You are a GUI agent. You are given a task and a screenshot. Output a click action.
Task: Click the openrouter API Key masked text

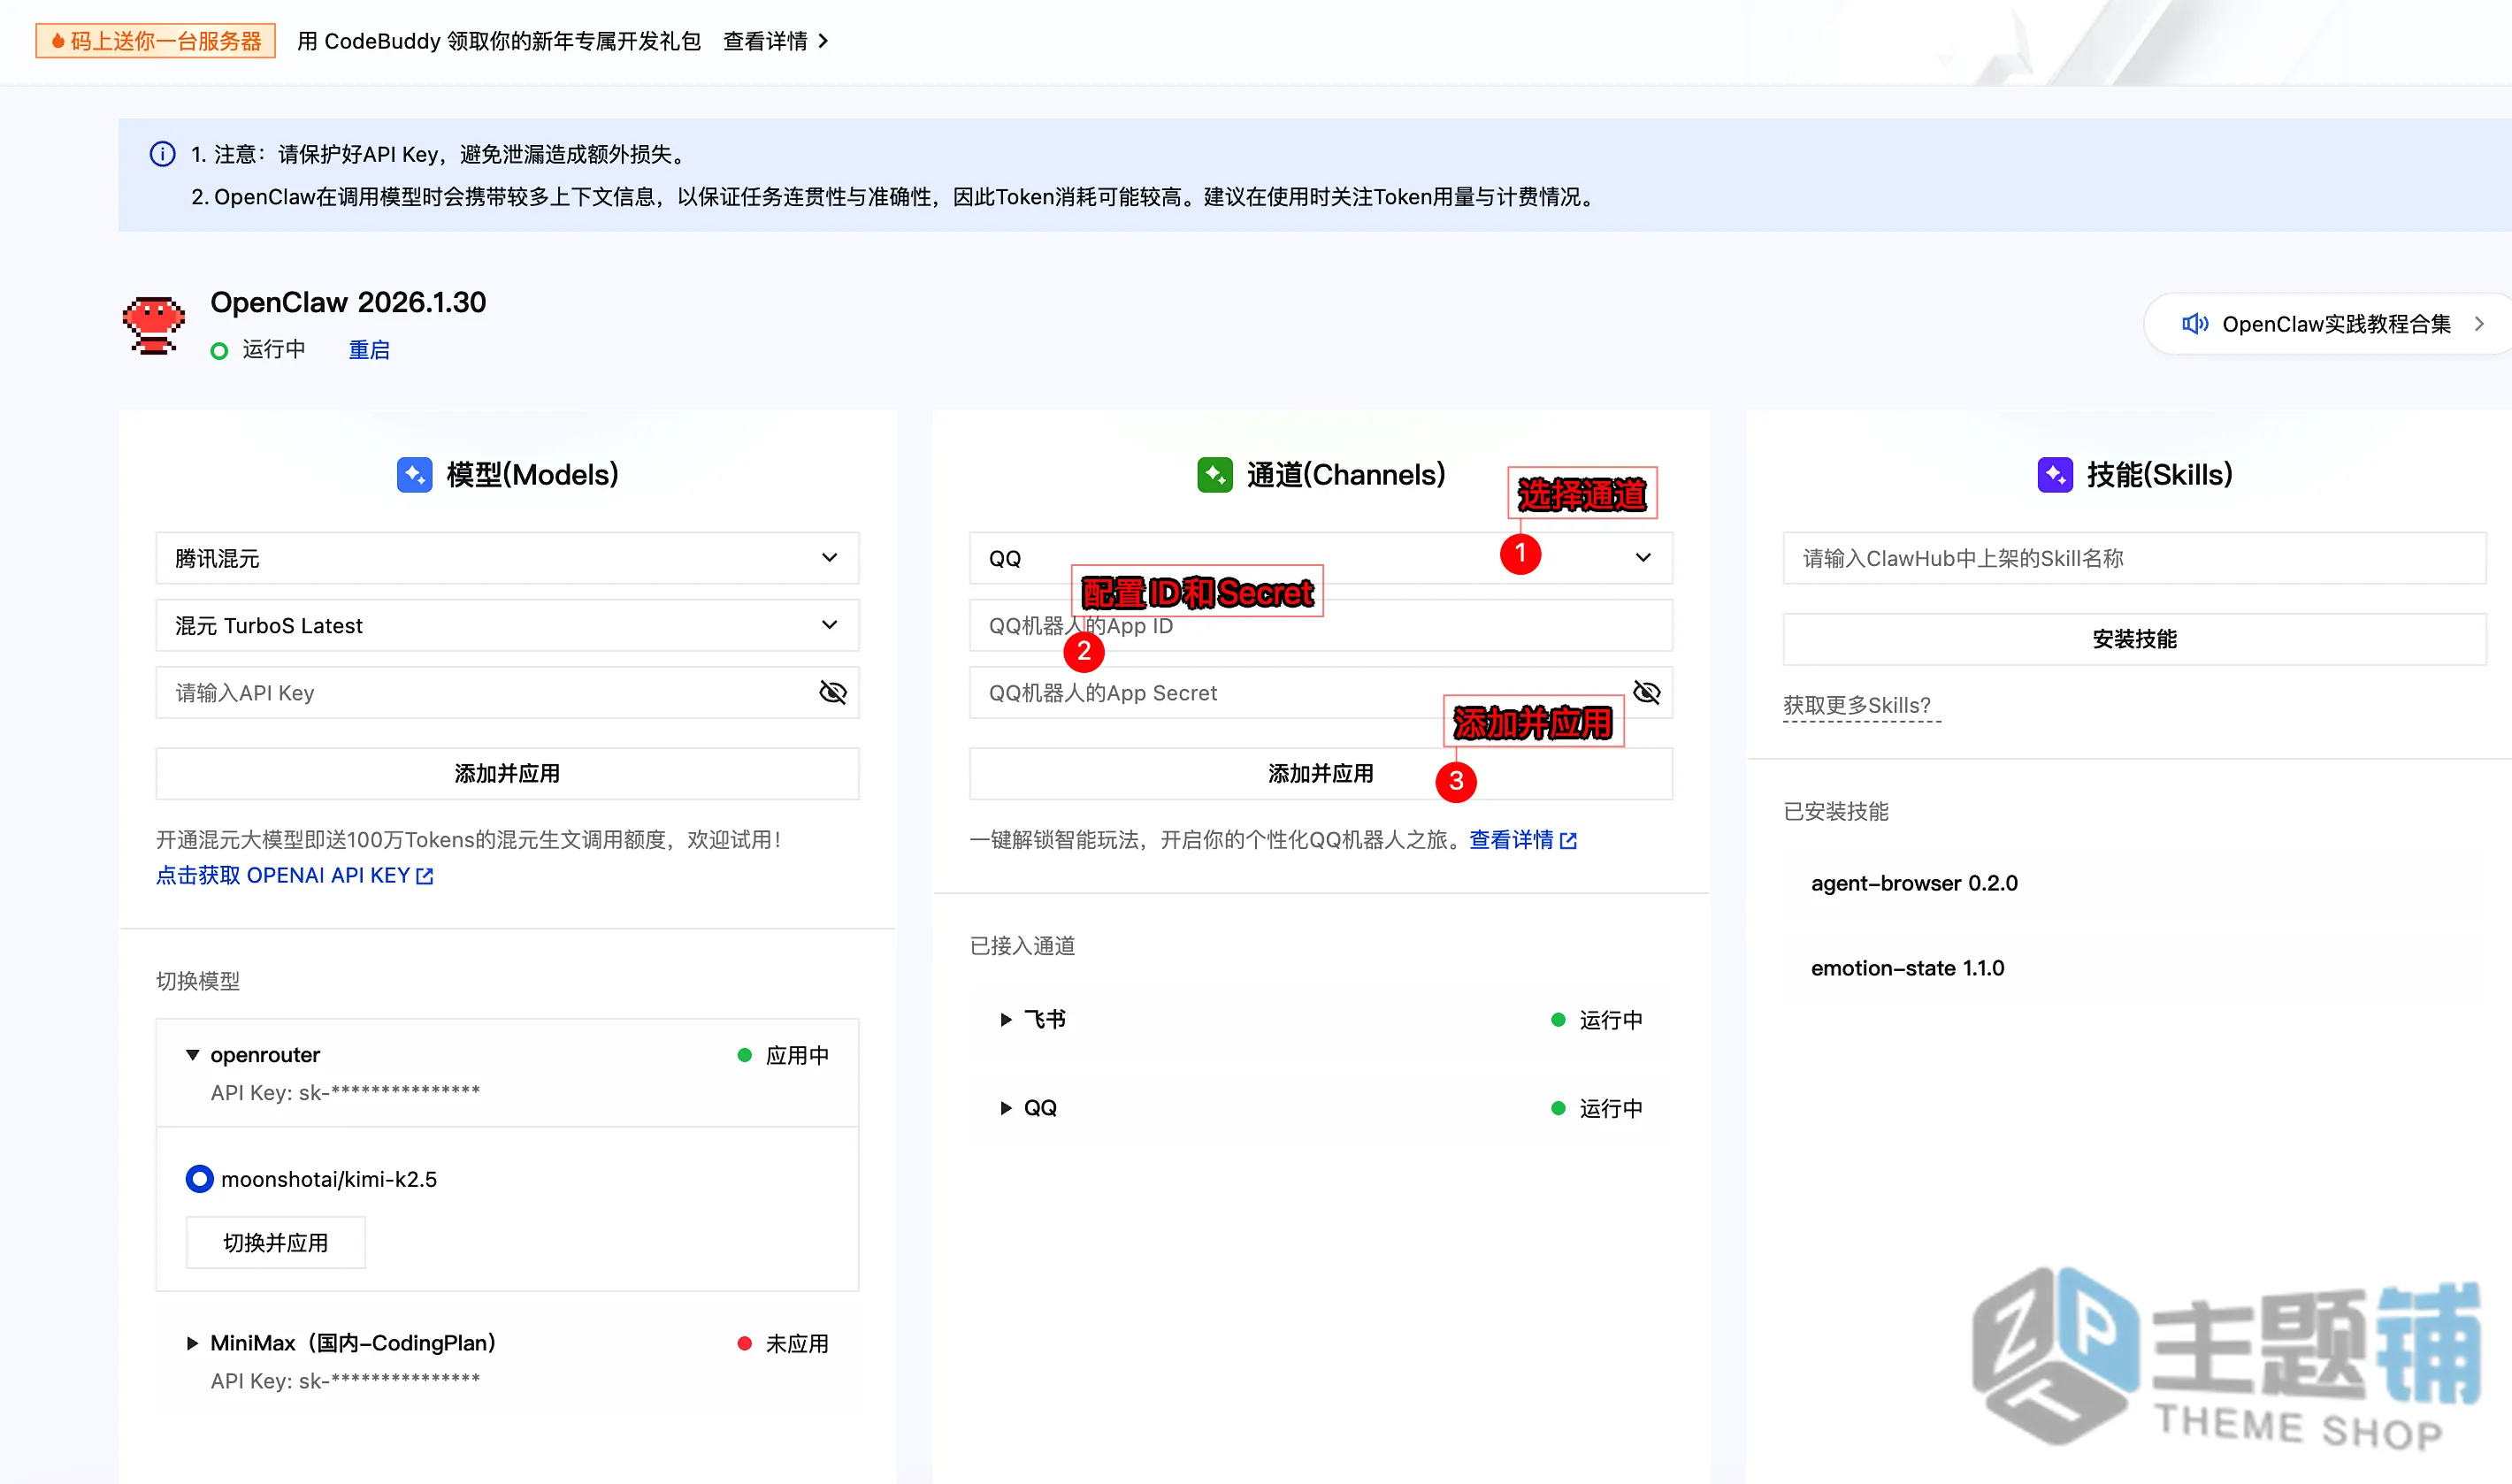point(345,1092)
